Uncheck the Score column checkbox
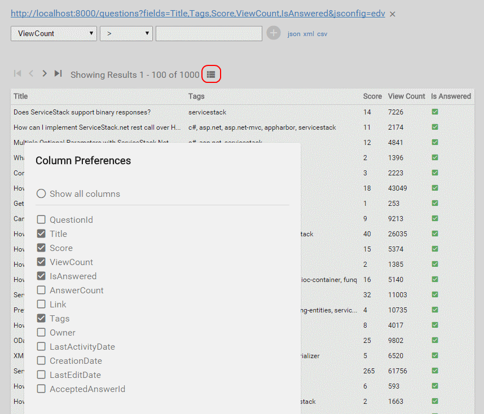 click(x=41, y=248)
